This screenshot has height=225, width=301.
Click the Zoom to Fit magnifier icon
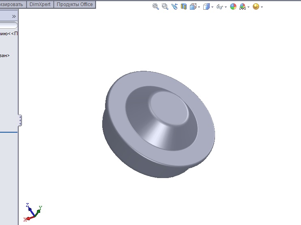[155, 6]
